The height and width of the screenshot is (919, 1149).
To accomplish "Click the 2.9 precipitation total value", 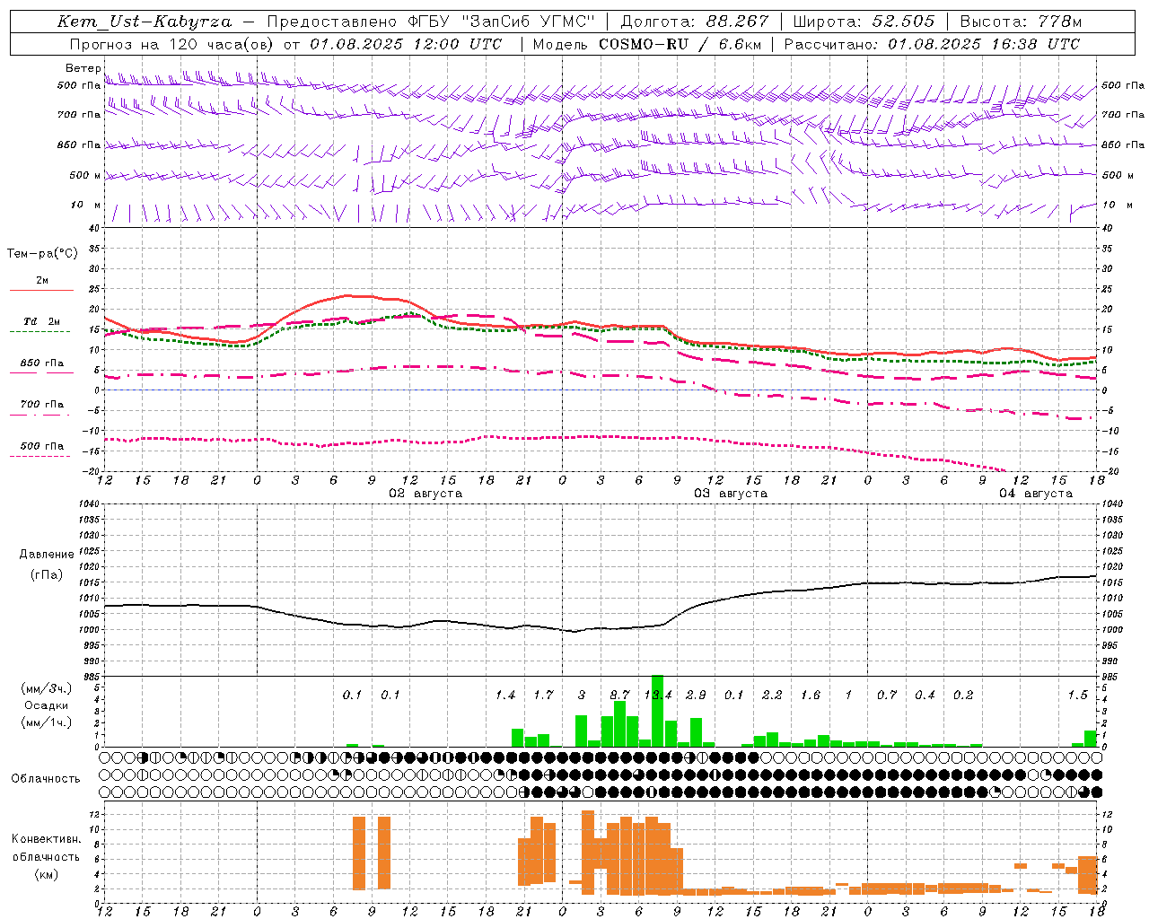I will click(696, 696).
